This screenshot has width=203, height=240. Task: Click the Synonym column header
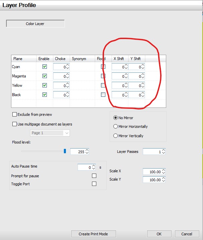tap(82, 59)
